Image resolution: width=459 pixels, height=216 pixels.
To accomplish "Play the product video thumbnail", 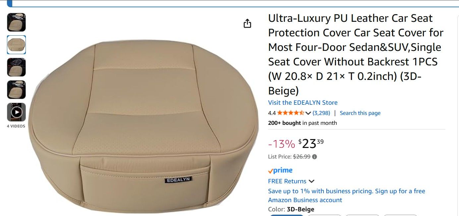I will 16,112.
